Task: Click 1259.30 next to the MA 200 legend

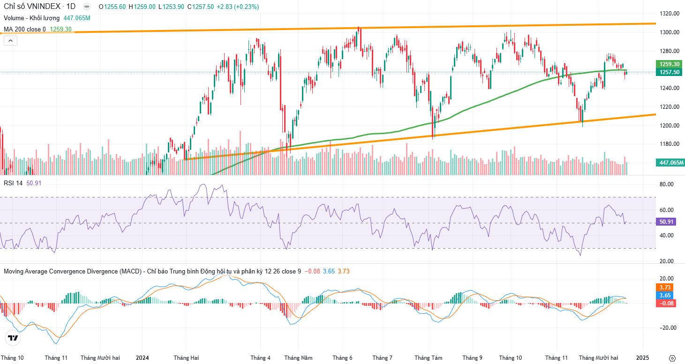Action: pyautogui.click(x=60, y=29)
